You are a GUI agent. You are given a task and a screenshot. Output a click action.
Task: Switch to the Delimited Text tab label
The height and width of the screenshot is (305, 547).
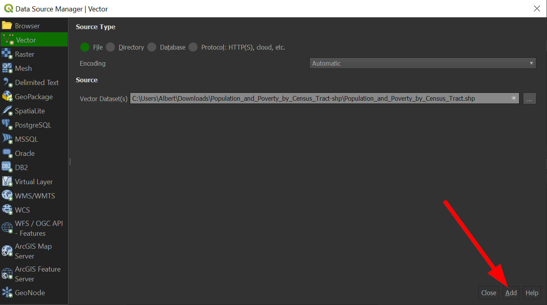[37, 83]
